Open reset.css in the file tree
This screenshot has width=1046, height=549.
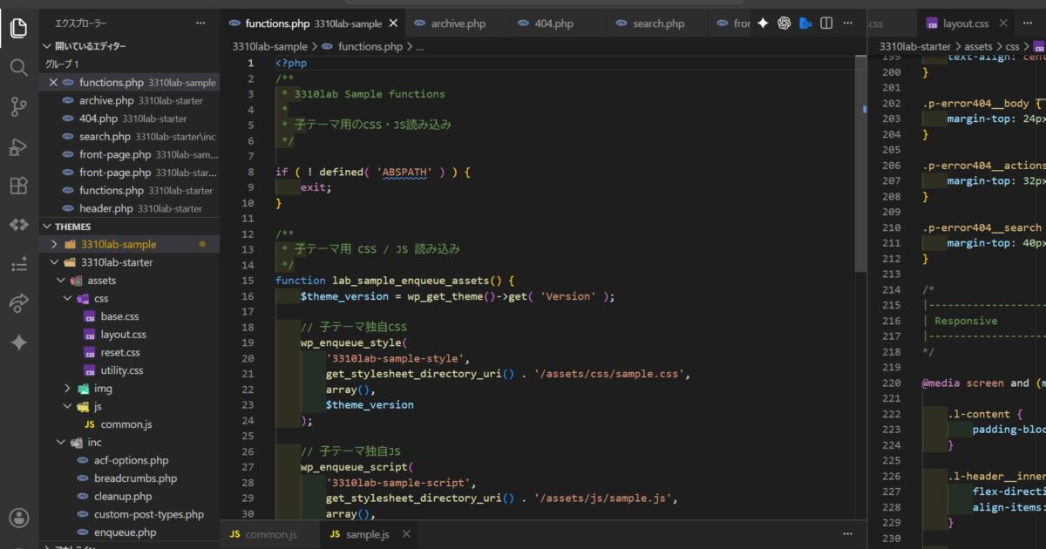pos(120,353)
